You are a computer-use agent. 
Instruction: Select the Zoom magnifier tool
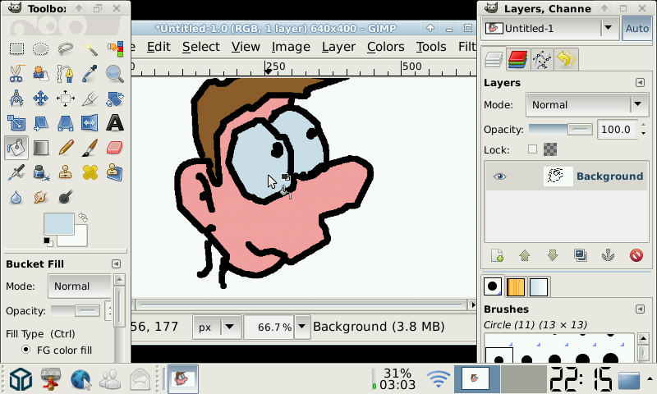pyautogui.click(x=115, y=74)
